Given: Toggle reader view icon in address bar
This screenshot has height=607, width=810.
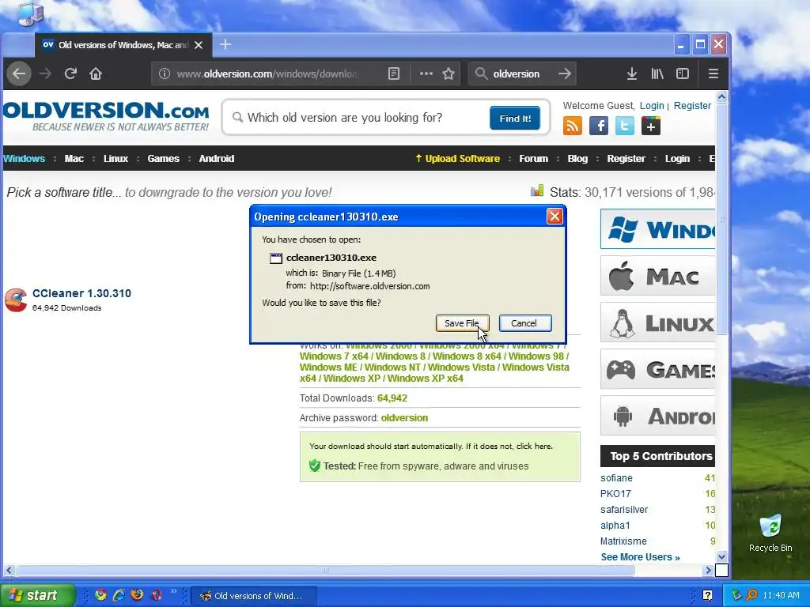Looking at the screenshot, I should [x=394, y=74].
